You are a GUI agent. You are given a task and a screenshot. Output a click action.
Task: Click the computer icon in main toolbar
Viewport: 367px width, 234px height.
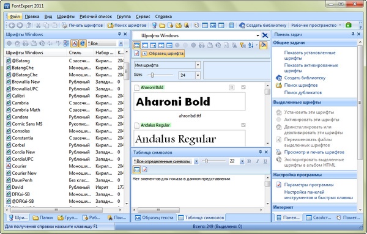[x=154, y=25]
